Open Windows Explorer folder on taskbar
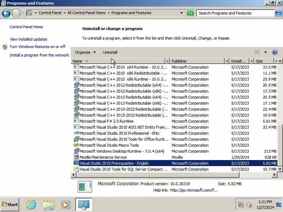This screenshot has width=283, height=212. click(48, 205)
